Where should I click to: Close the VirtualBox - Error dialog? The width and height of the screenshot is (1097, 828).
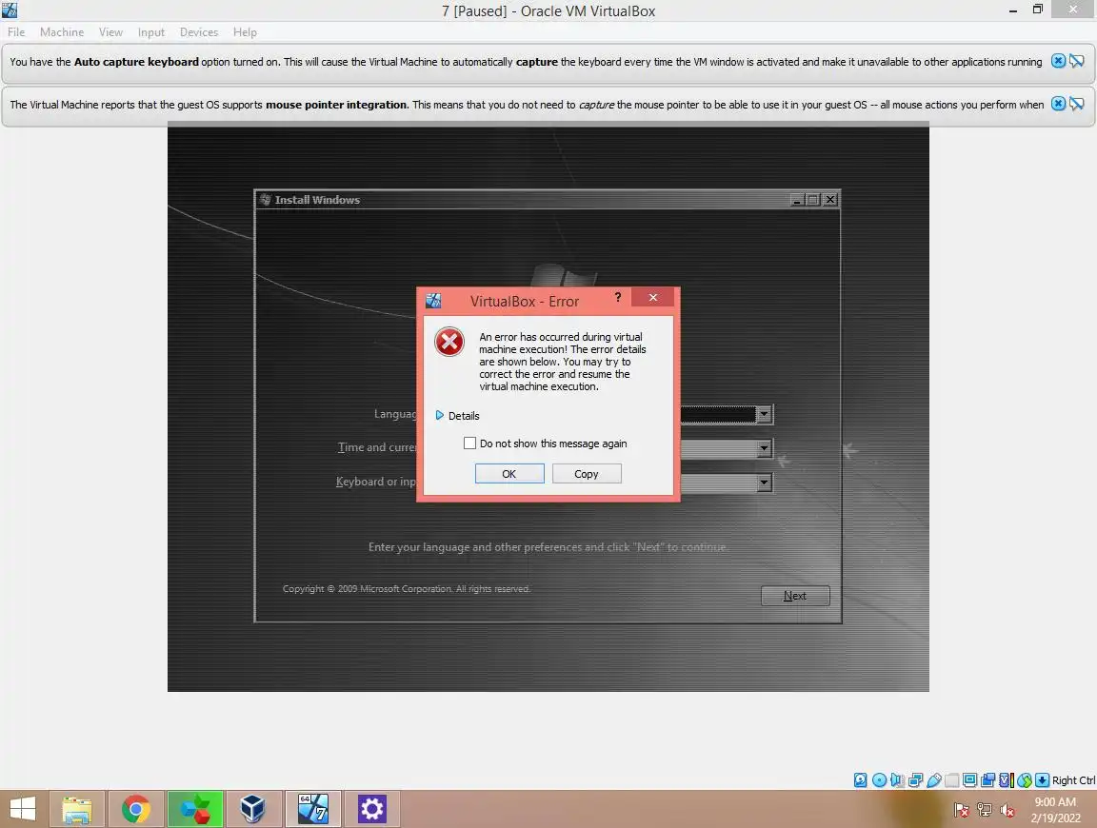[x=652, y=297]
